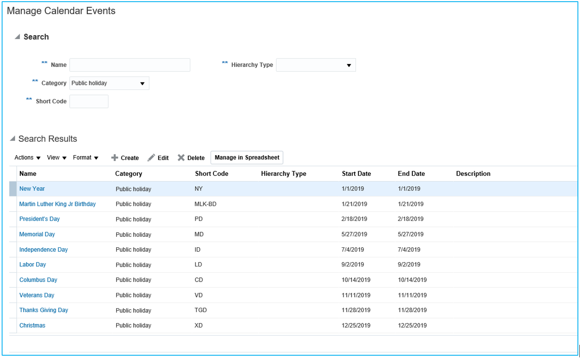Open the Independence Day event
The height and width of the screenshot is (359, 580).
click(x=44, y=249)
